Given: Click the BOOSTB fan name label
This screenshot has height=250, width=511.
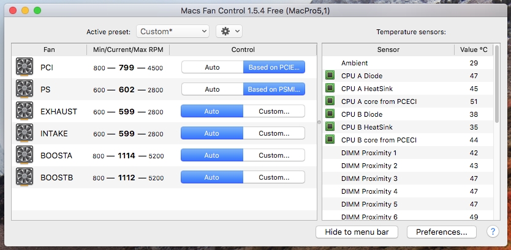Looking at the screenshot, I should (x=57, y=178).
